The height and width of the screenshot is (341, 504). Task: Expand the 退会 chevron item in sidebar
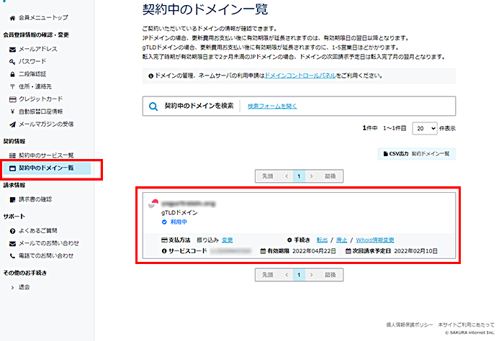(12, 287)
